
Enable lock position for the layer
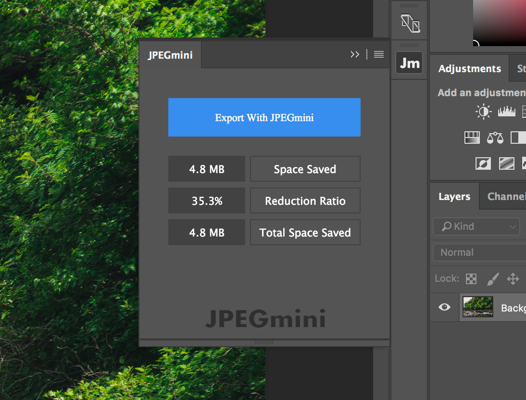pos(513,278)
